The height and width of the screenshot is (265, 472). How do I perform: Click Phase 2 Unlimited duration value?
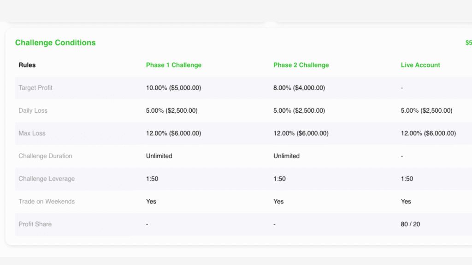(286, 156)
